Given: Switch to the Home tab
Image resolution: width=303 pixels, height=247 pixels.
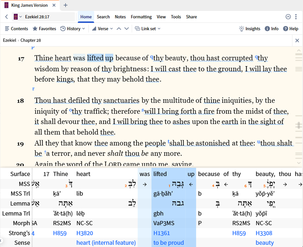Looking at the screenshot, I should pyautogui.click(x=86, y=17).
